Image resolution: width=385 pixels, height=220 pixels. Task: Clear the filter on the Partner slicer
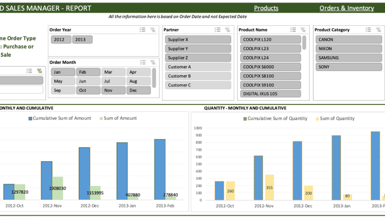(x=228, y=30)
